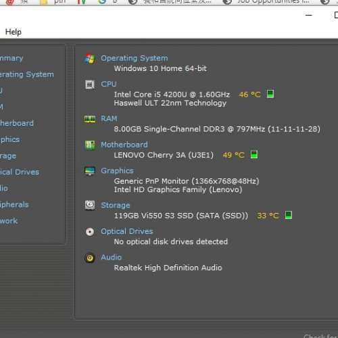Click the Windows logo icon beside Operating System
338x338 pixels.
[90, 59]
